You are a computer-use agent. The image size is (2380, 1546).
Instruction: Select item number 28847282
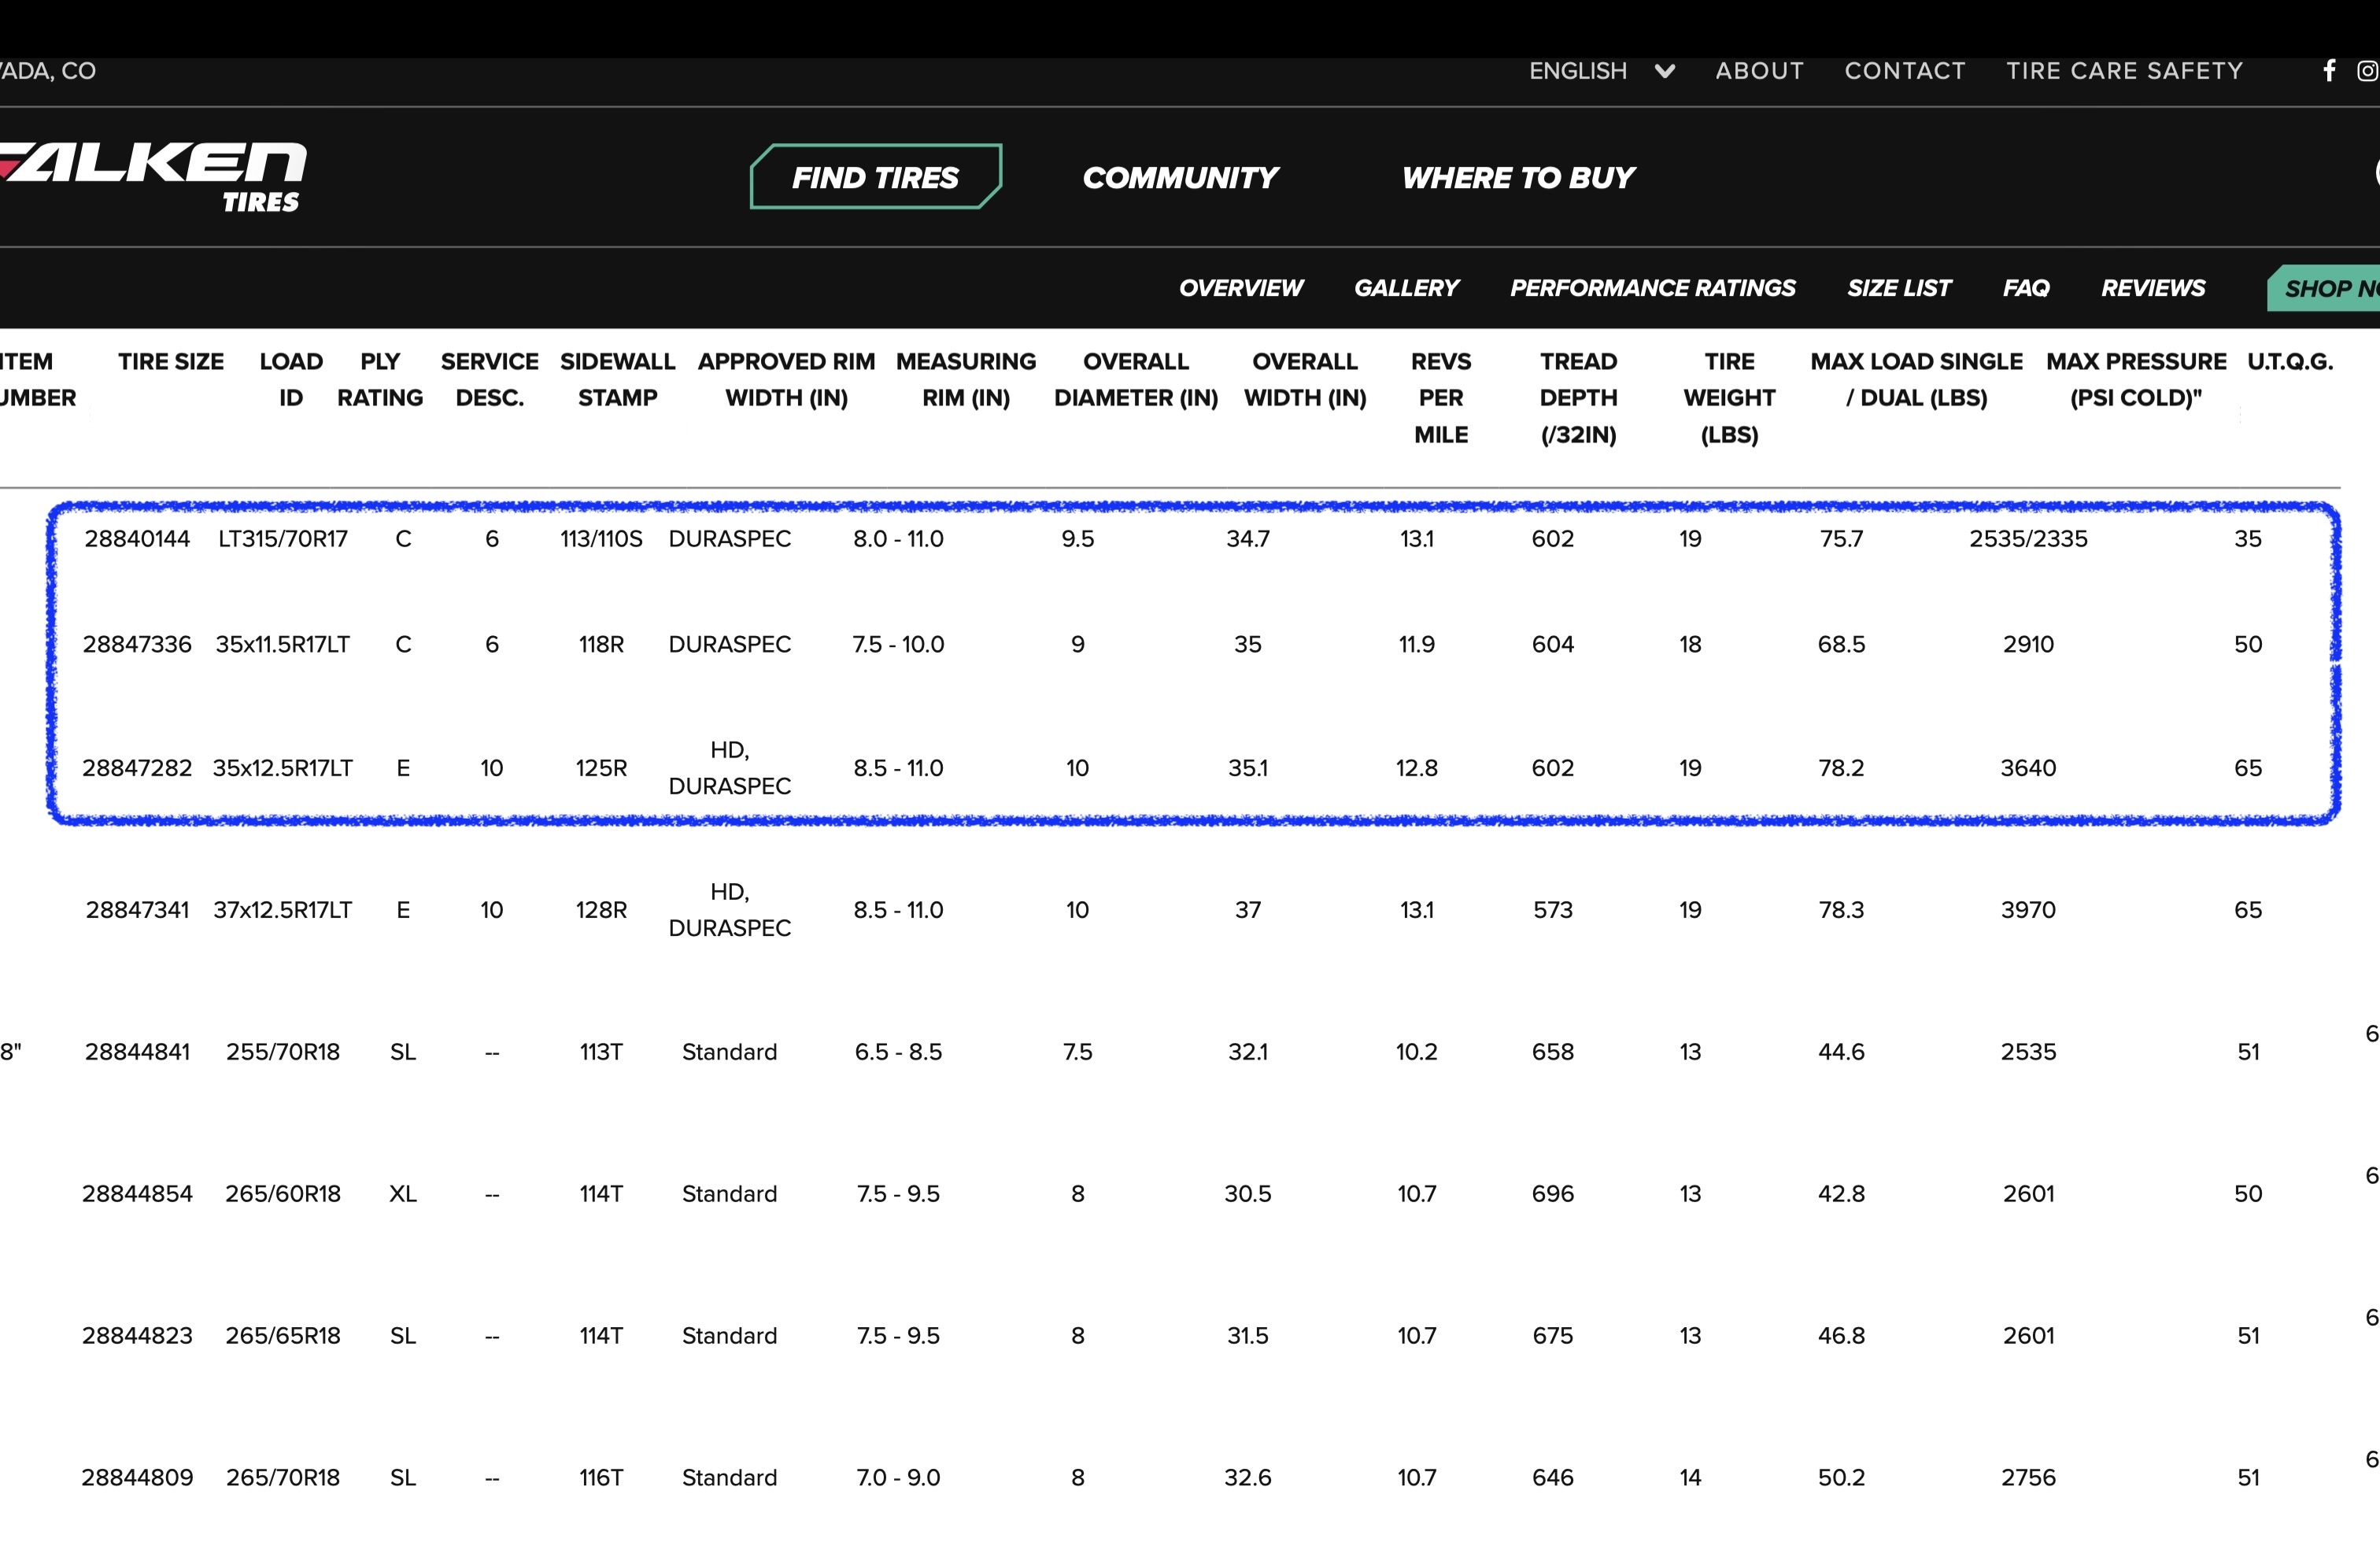click(137, 769)
